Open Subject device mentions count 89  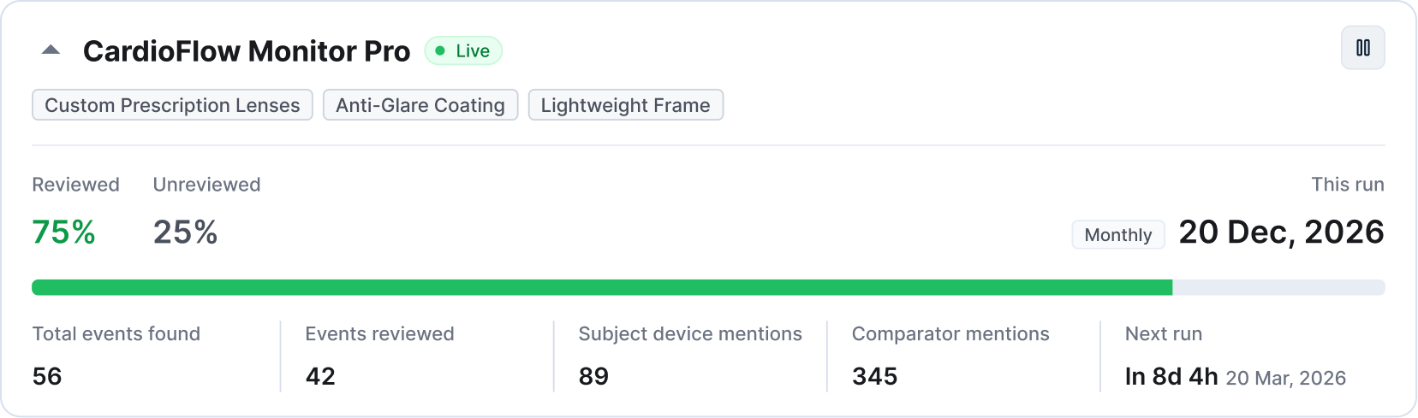pyautogui.click(x=593, y=376)
